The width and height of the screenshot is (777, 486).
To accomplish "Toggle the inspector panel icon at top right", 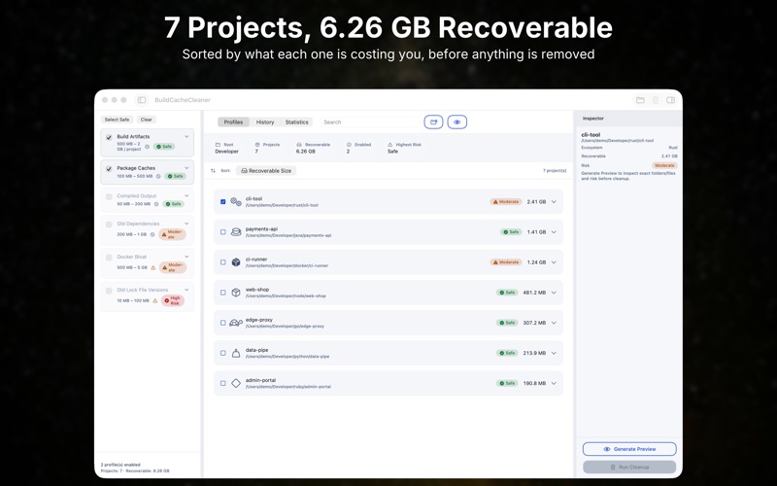I will click(x=670, y=100).
